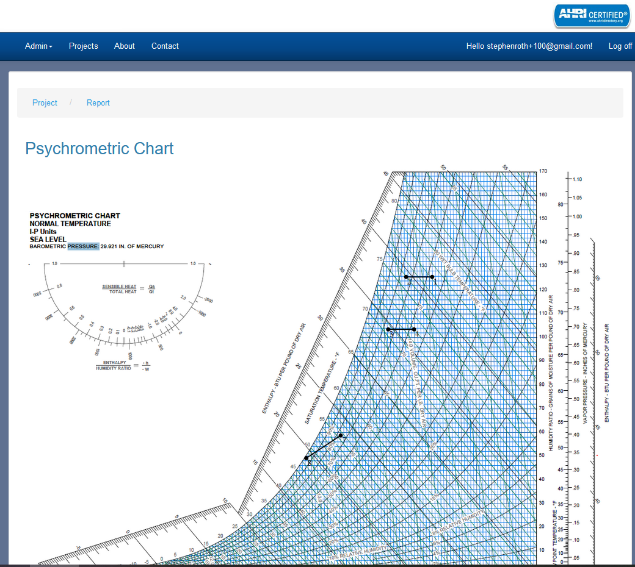
Task: Click the SEA LEVEL label
Action: click(48, 240)
